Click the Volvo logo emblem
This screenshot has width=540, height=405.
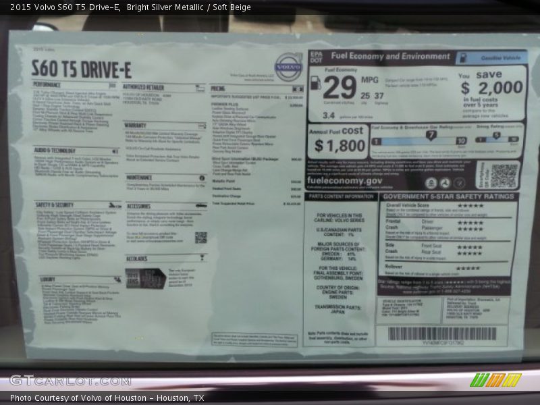click(289, 66)
